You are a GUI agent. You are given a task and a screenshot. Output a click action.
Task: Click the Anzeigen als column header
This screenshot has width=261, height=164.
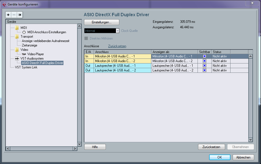point(174,52)
